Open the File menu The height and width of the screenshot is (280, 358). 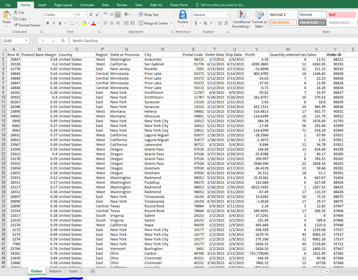coord(8,5)
